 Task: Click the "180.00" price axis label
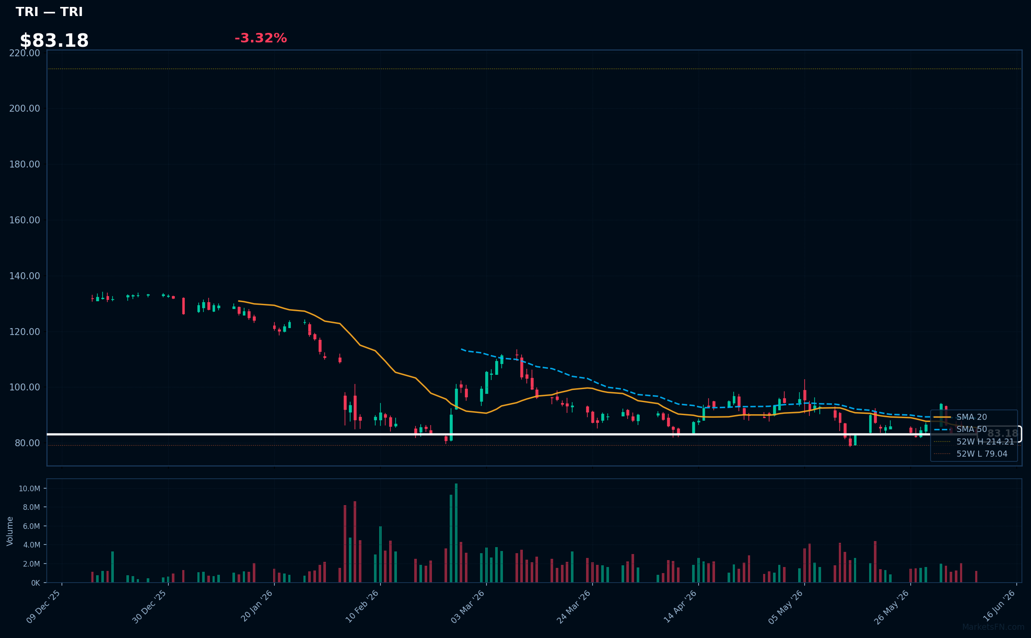click(x=25, y=164)
